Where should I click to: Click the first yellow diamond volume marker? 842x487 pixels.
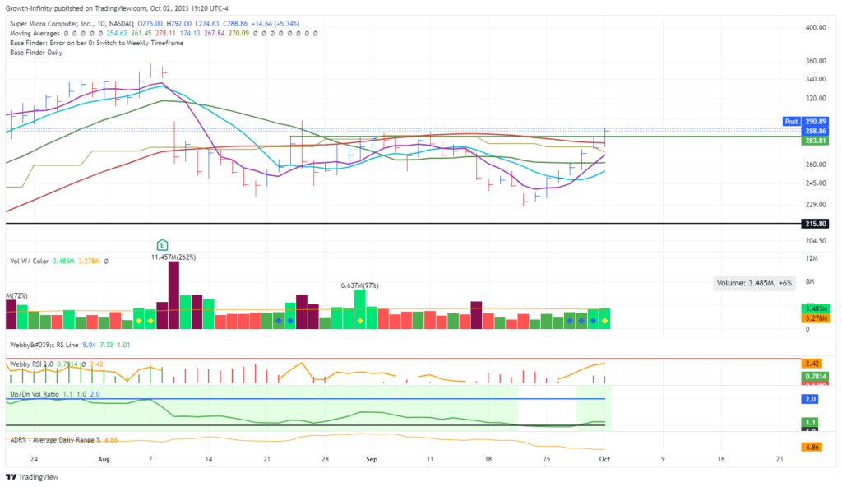tap(139, 320)
